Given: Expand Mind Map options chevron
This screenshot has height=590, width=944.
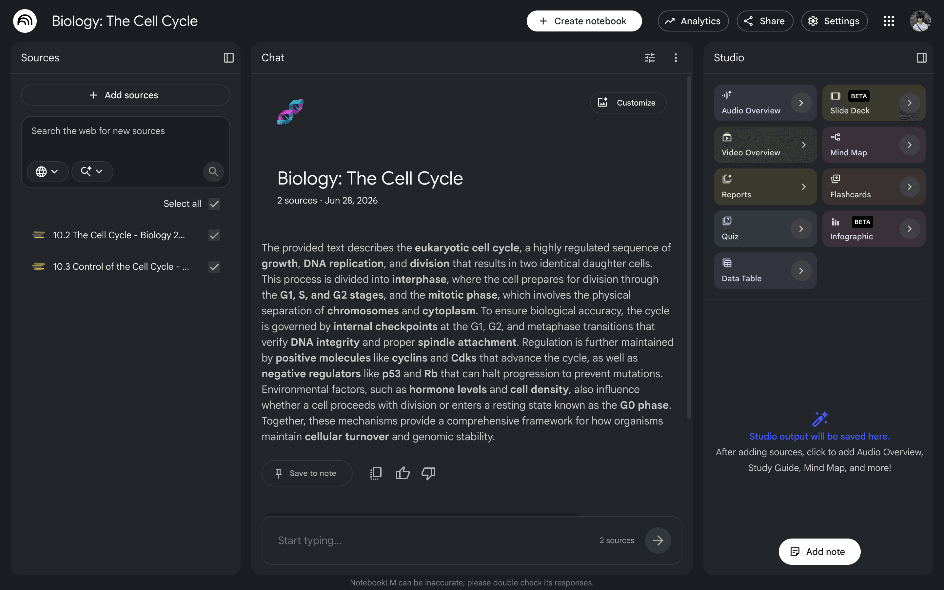Looking at the screenshot, I should [909, 145].
